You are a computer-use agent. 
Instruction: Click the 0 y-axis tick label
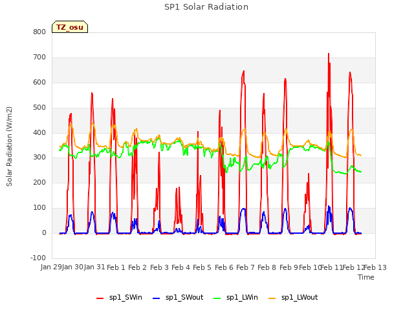[44, 233]
